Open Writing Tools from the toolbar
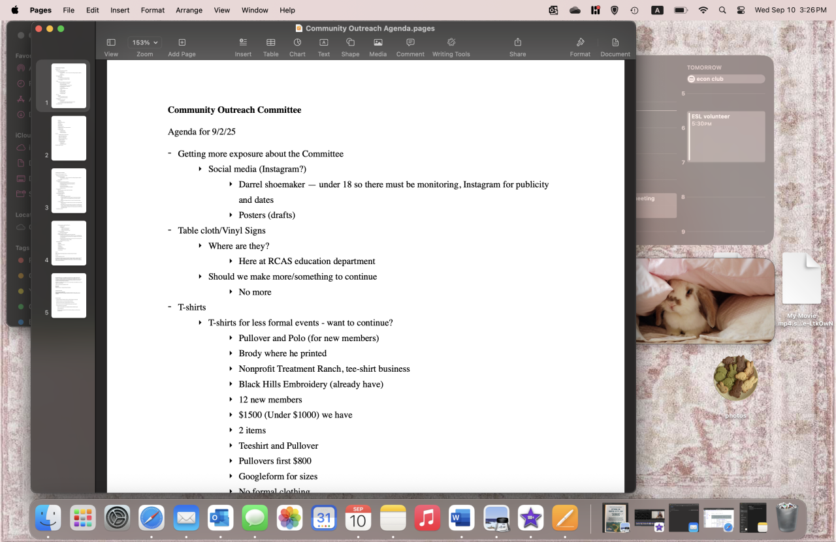836x542 pixels. click(x=451, y=42)
